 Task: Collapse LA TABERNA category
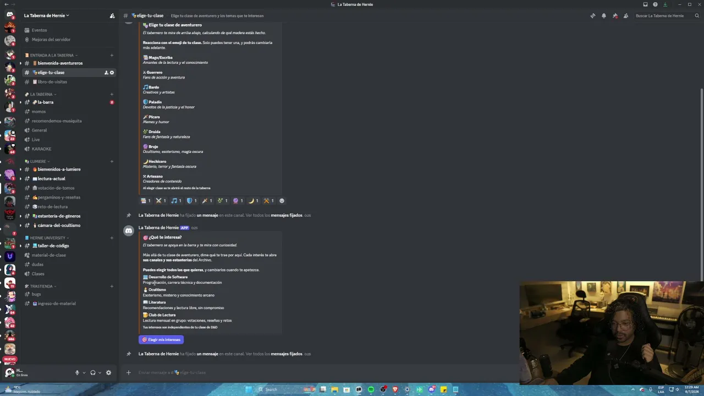click(x=41, y=94)
